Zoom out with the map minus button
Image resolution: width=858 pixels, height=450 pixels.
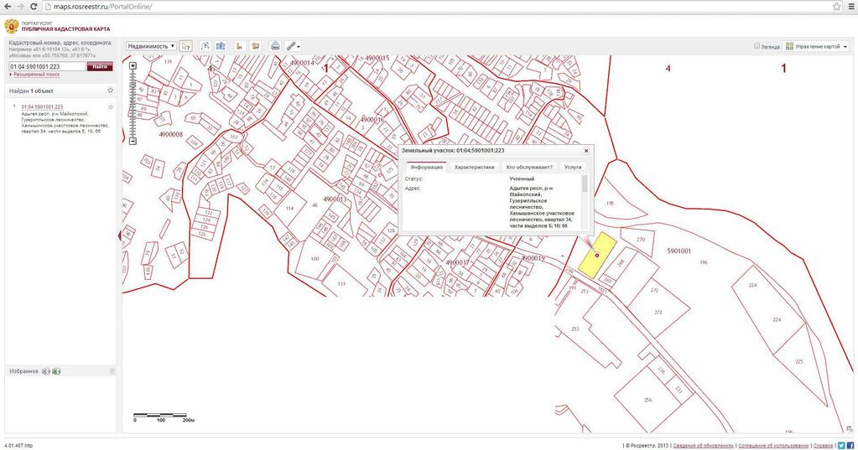point(133,141)
